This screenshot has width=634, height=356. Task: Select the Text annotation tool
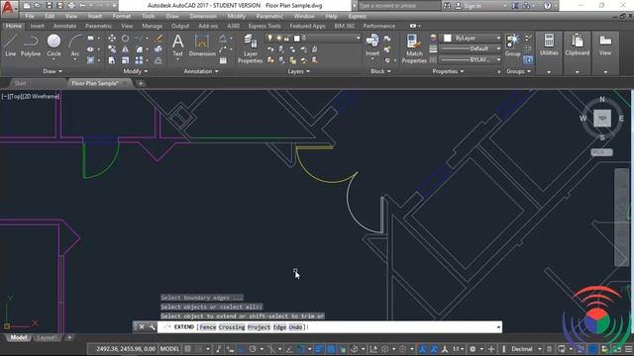[178, 45]
